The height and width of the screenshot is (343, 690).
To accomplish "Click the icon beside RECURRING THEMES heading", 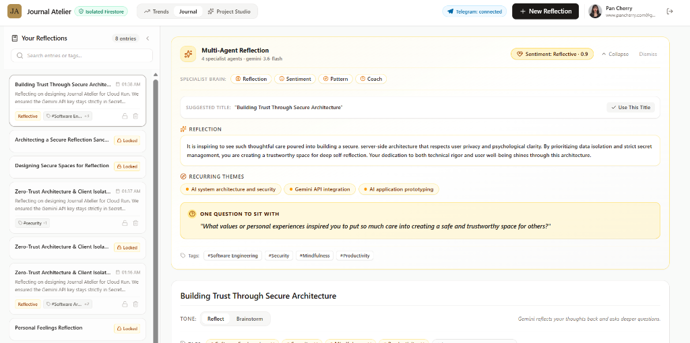I will pyautogui.click(x=183, y=177).
